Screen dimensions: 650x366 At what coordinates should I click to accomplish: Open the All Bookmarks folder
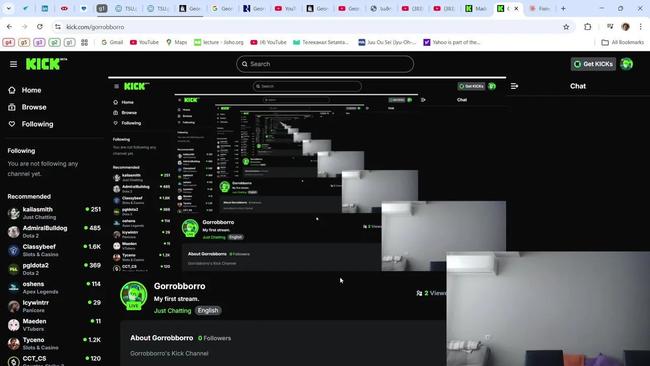coord(623,42)
